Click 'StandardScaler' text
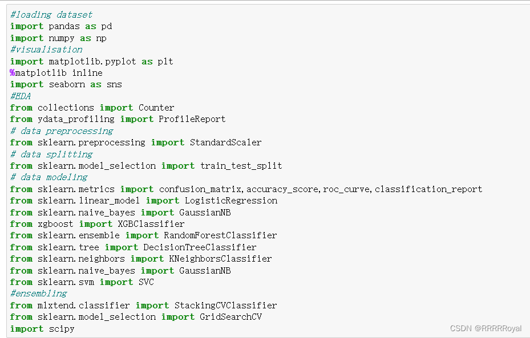Viewport: 530px width, 338px height. coord(225,142)
